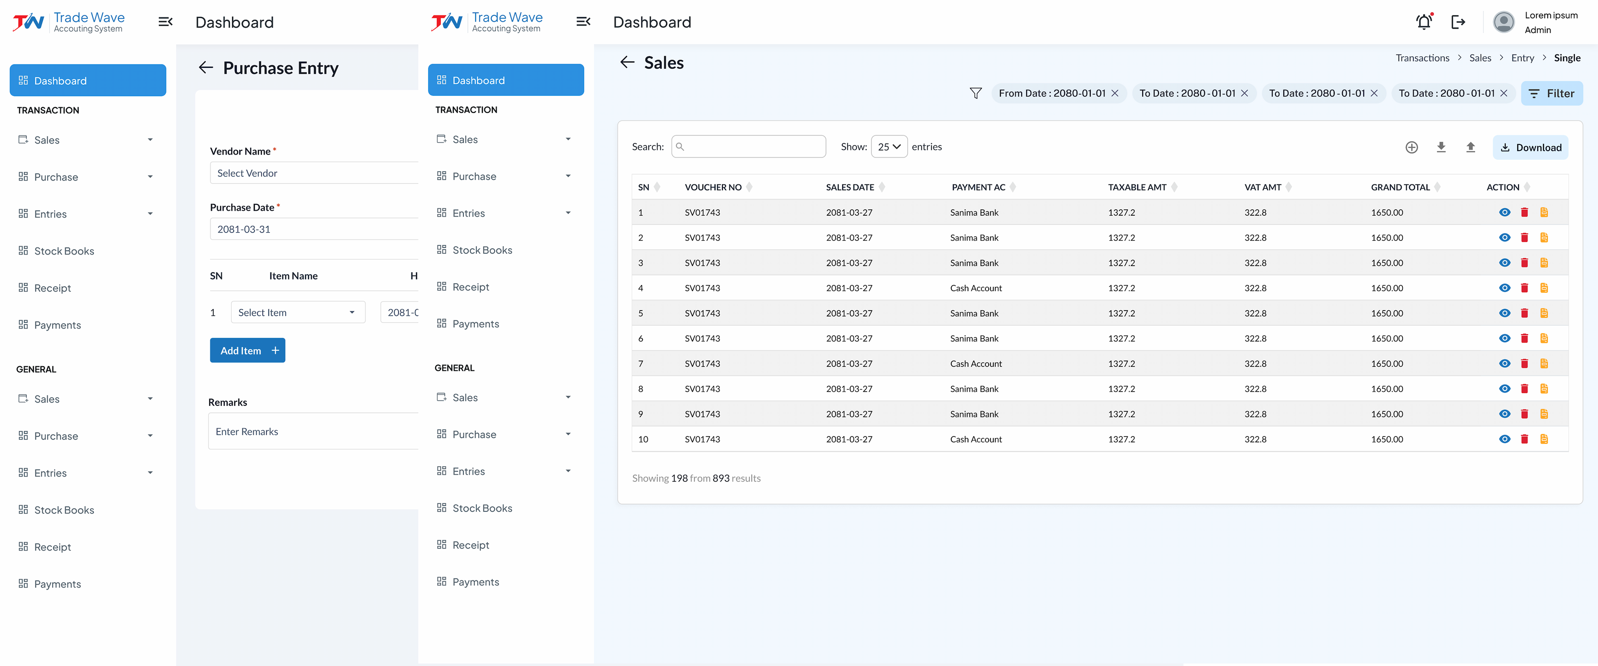The height and width of the screenshot is (666, 1598).
Task: Click the logout icon beside the bell
Action: [x=1458, y=22]
